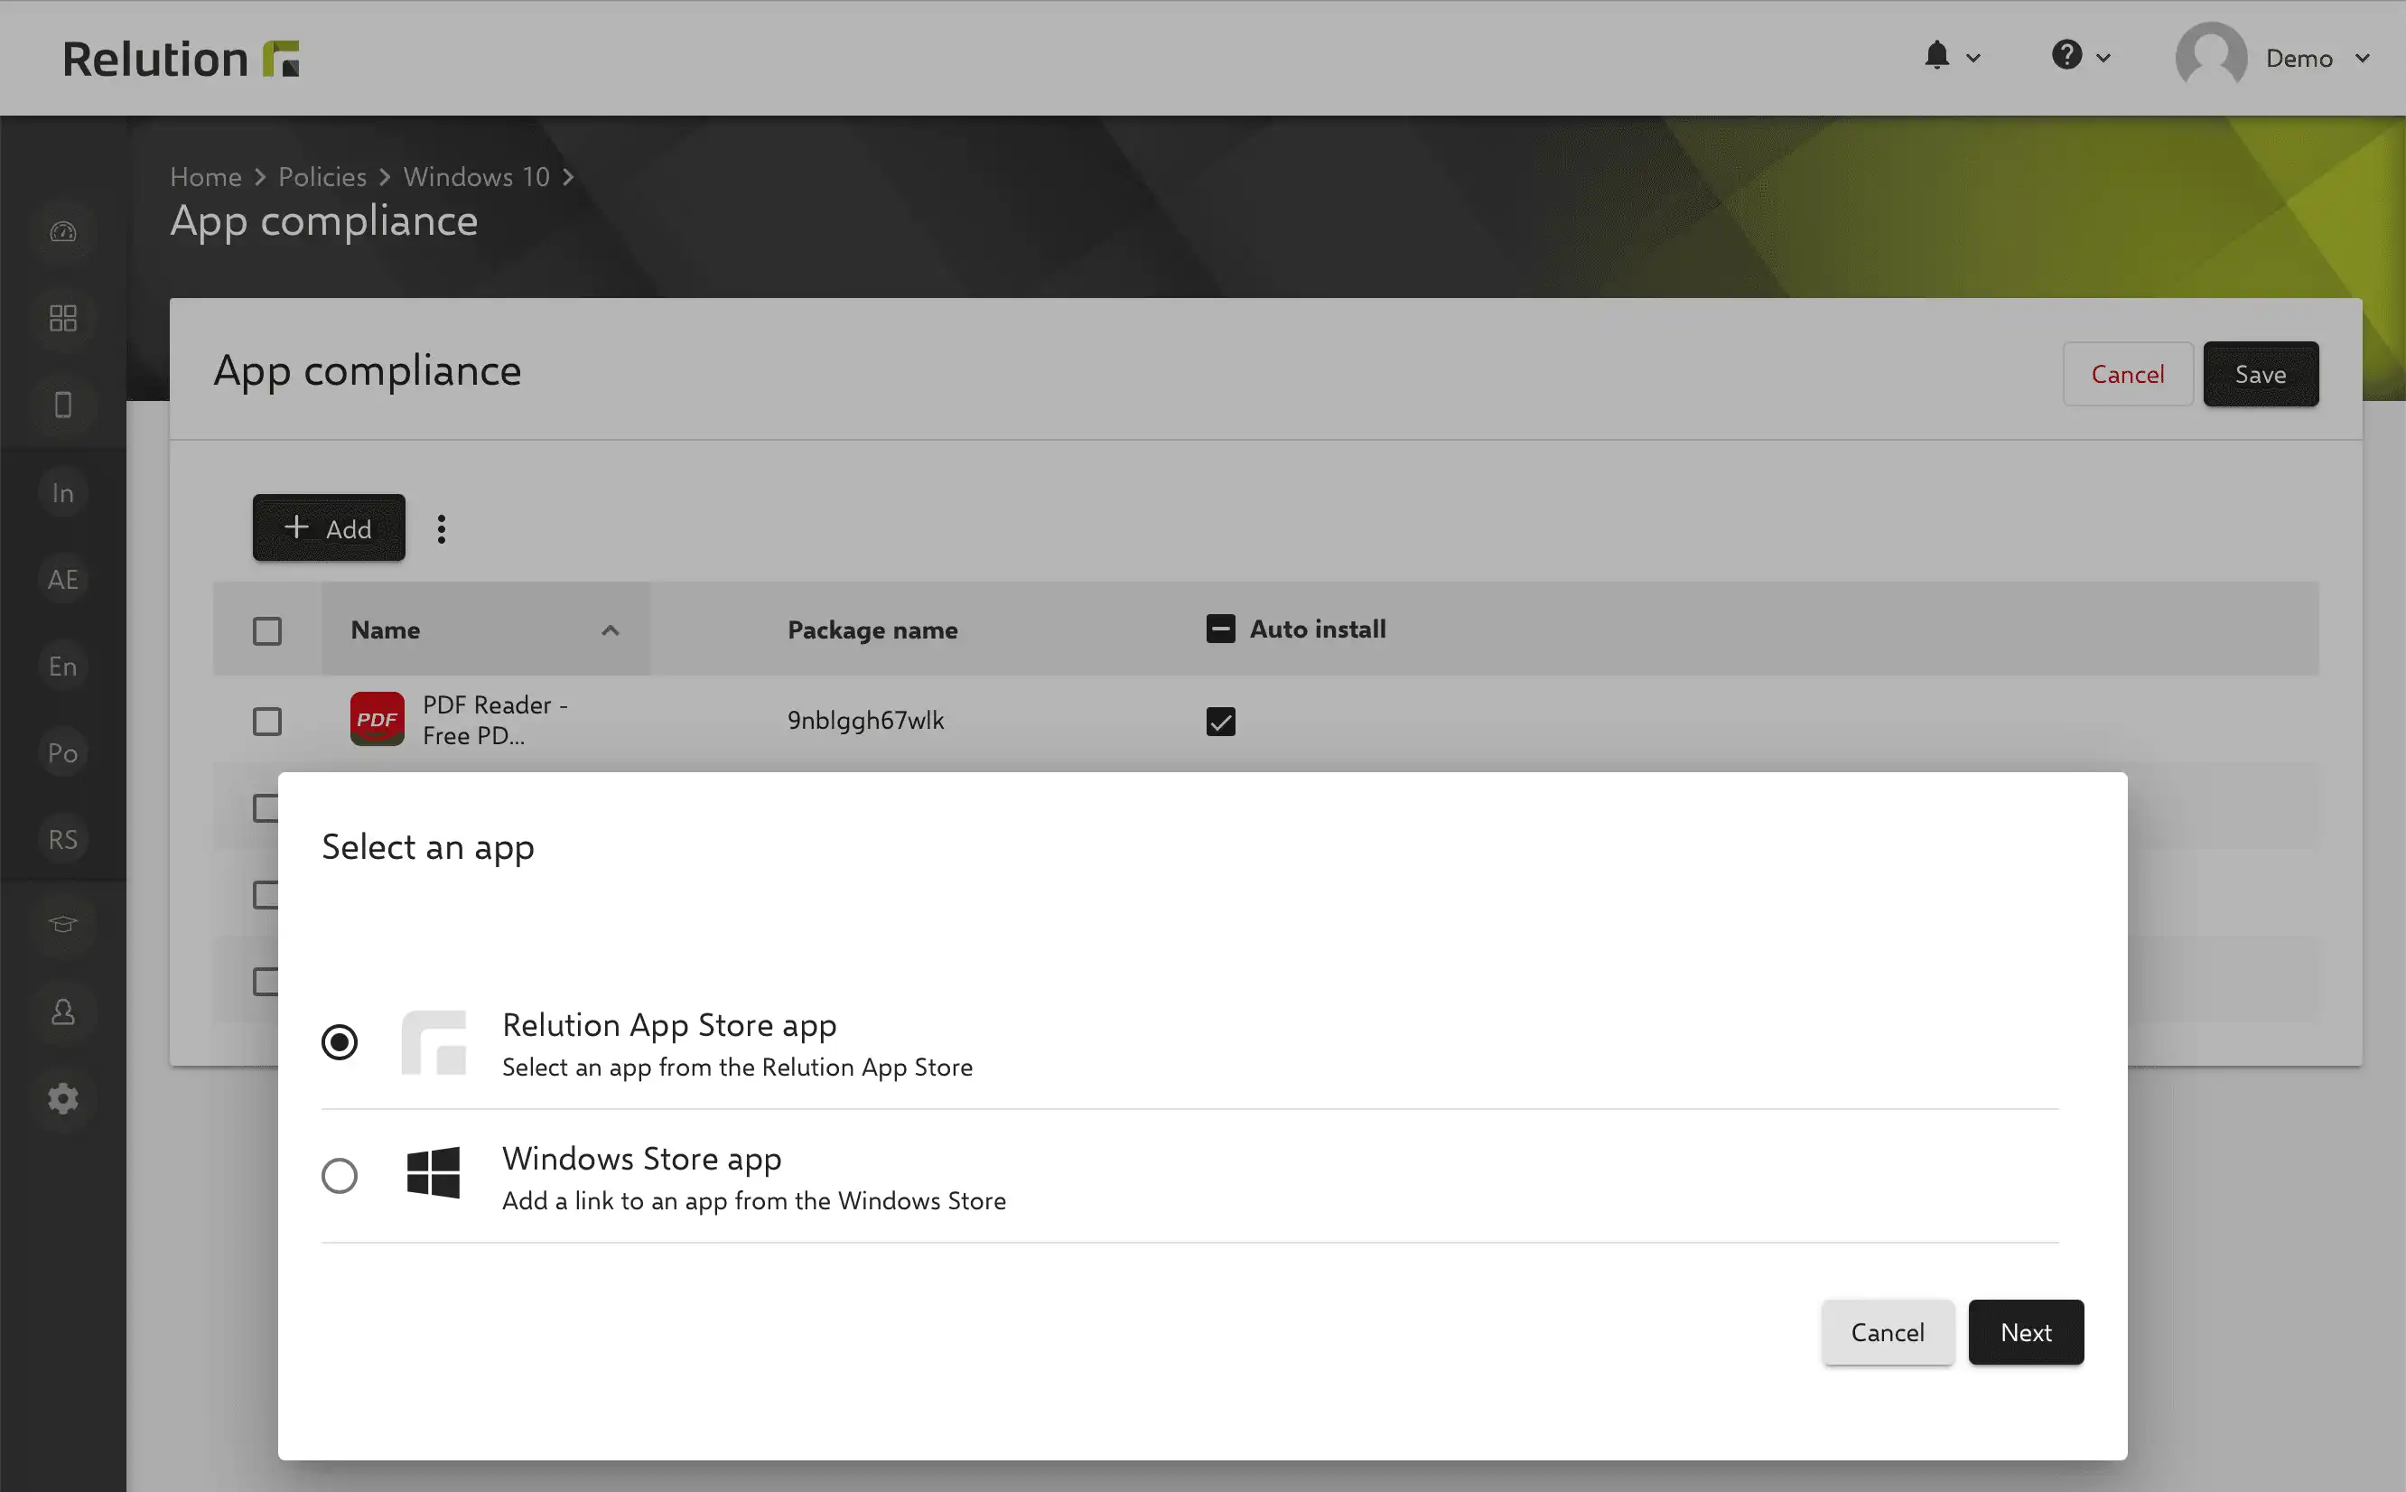Click Next in the Select an app dialog
This screenshot has width=2406, height=1492.
(2026, 1332)
